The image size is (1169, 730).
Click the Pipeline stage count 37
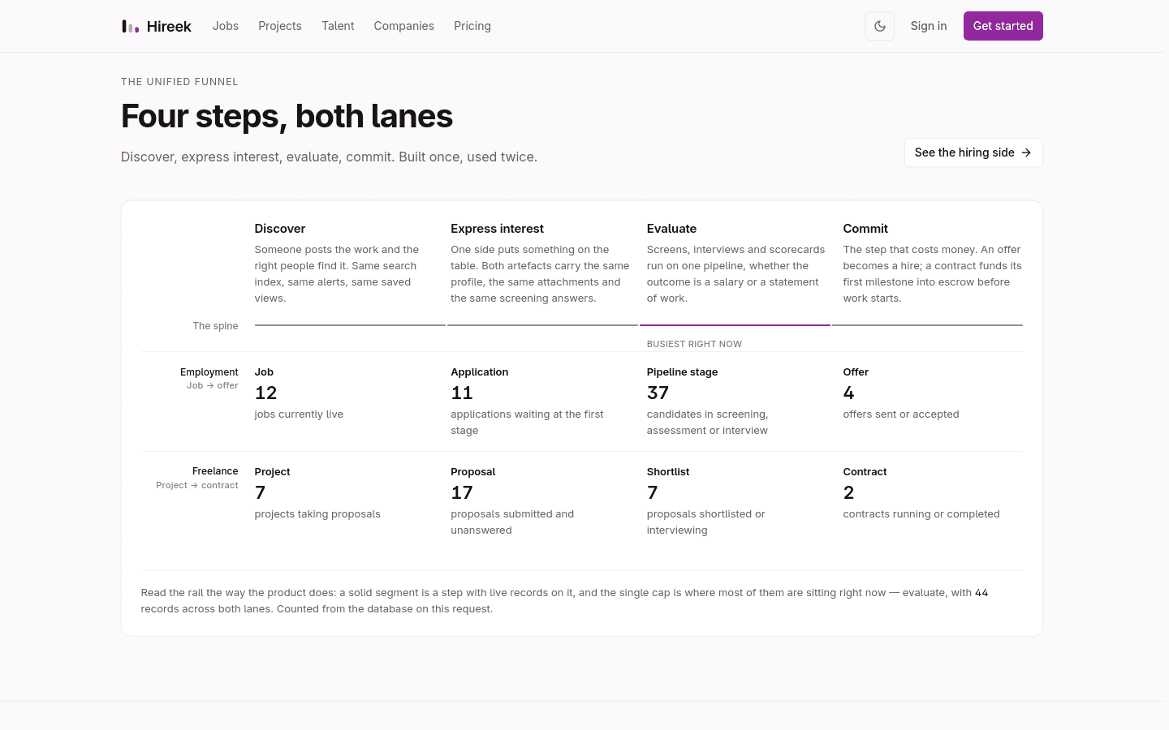point(658,393)
